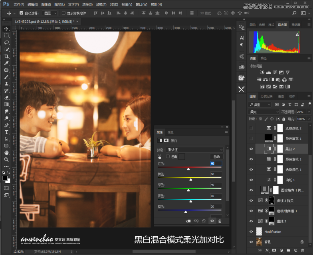Adjust the 黄色 yellows slider

(191, 179)
